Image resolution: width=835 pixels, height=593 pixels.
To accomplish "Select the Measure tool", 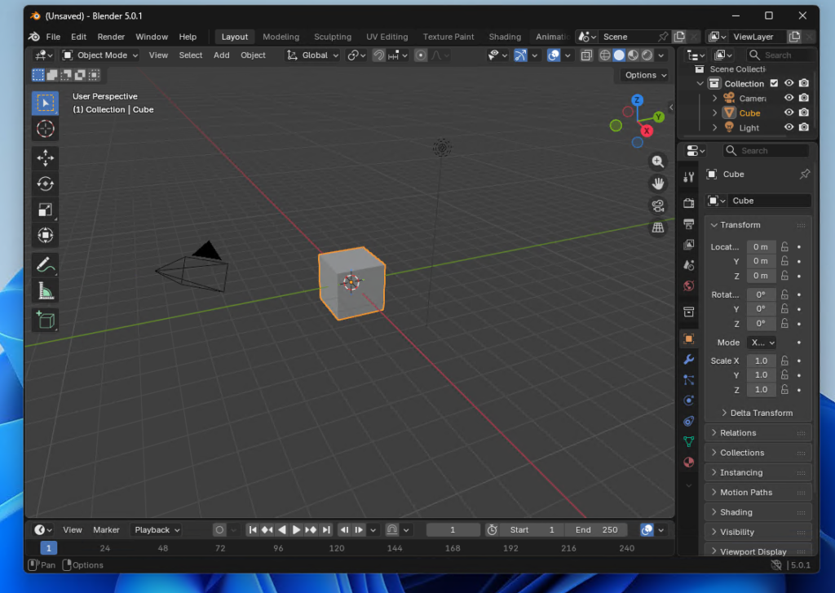I will point(45,290).
